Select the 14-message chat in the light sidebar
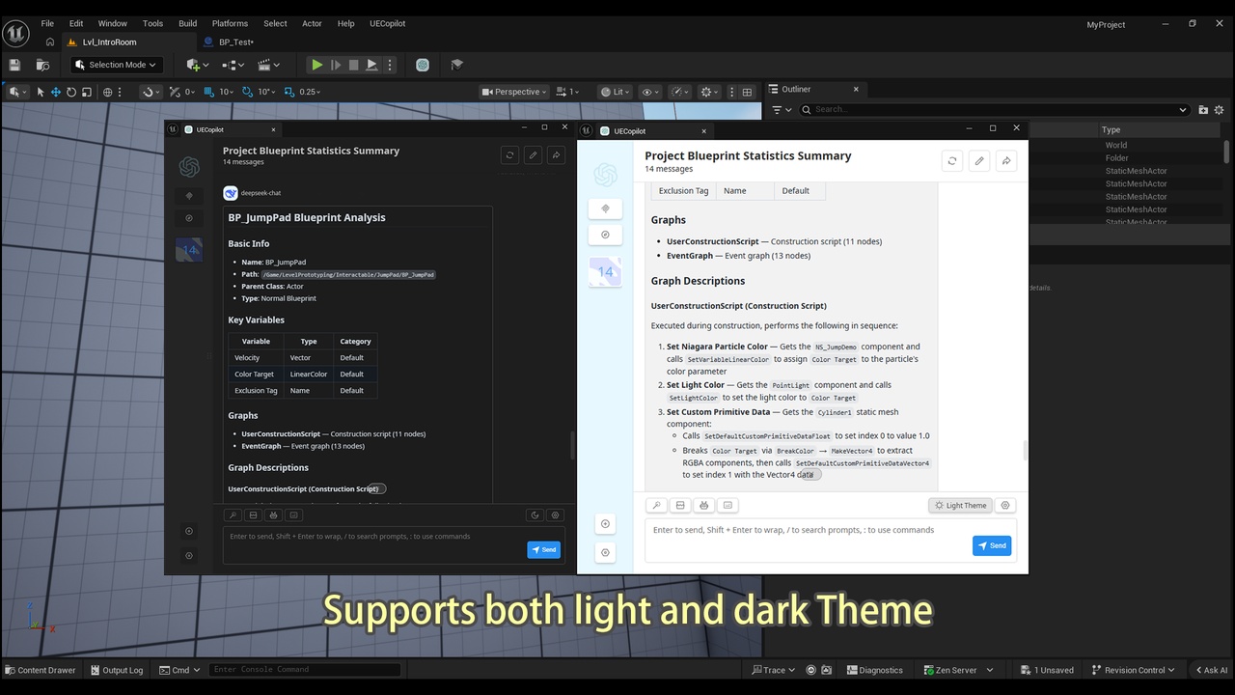Screen dimensions: 1235x695 pyautogui.click(x=605, y=272)
